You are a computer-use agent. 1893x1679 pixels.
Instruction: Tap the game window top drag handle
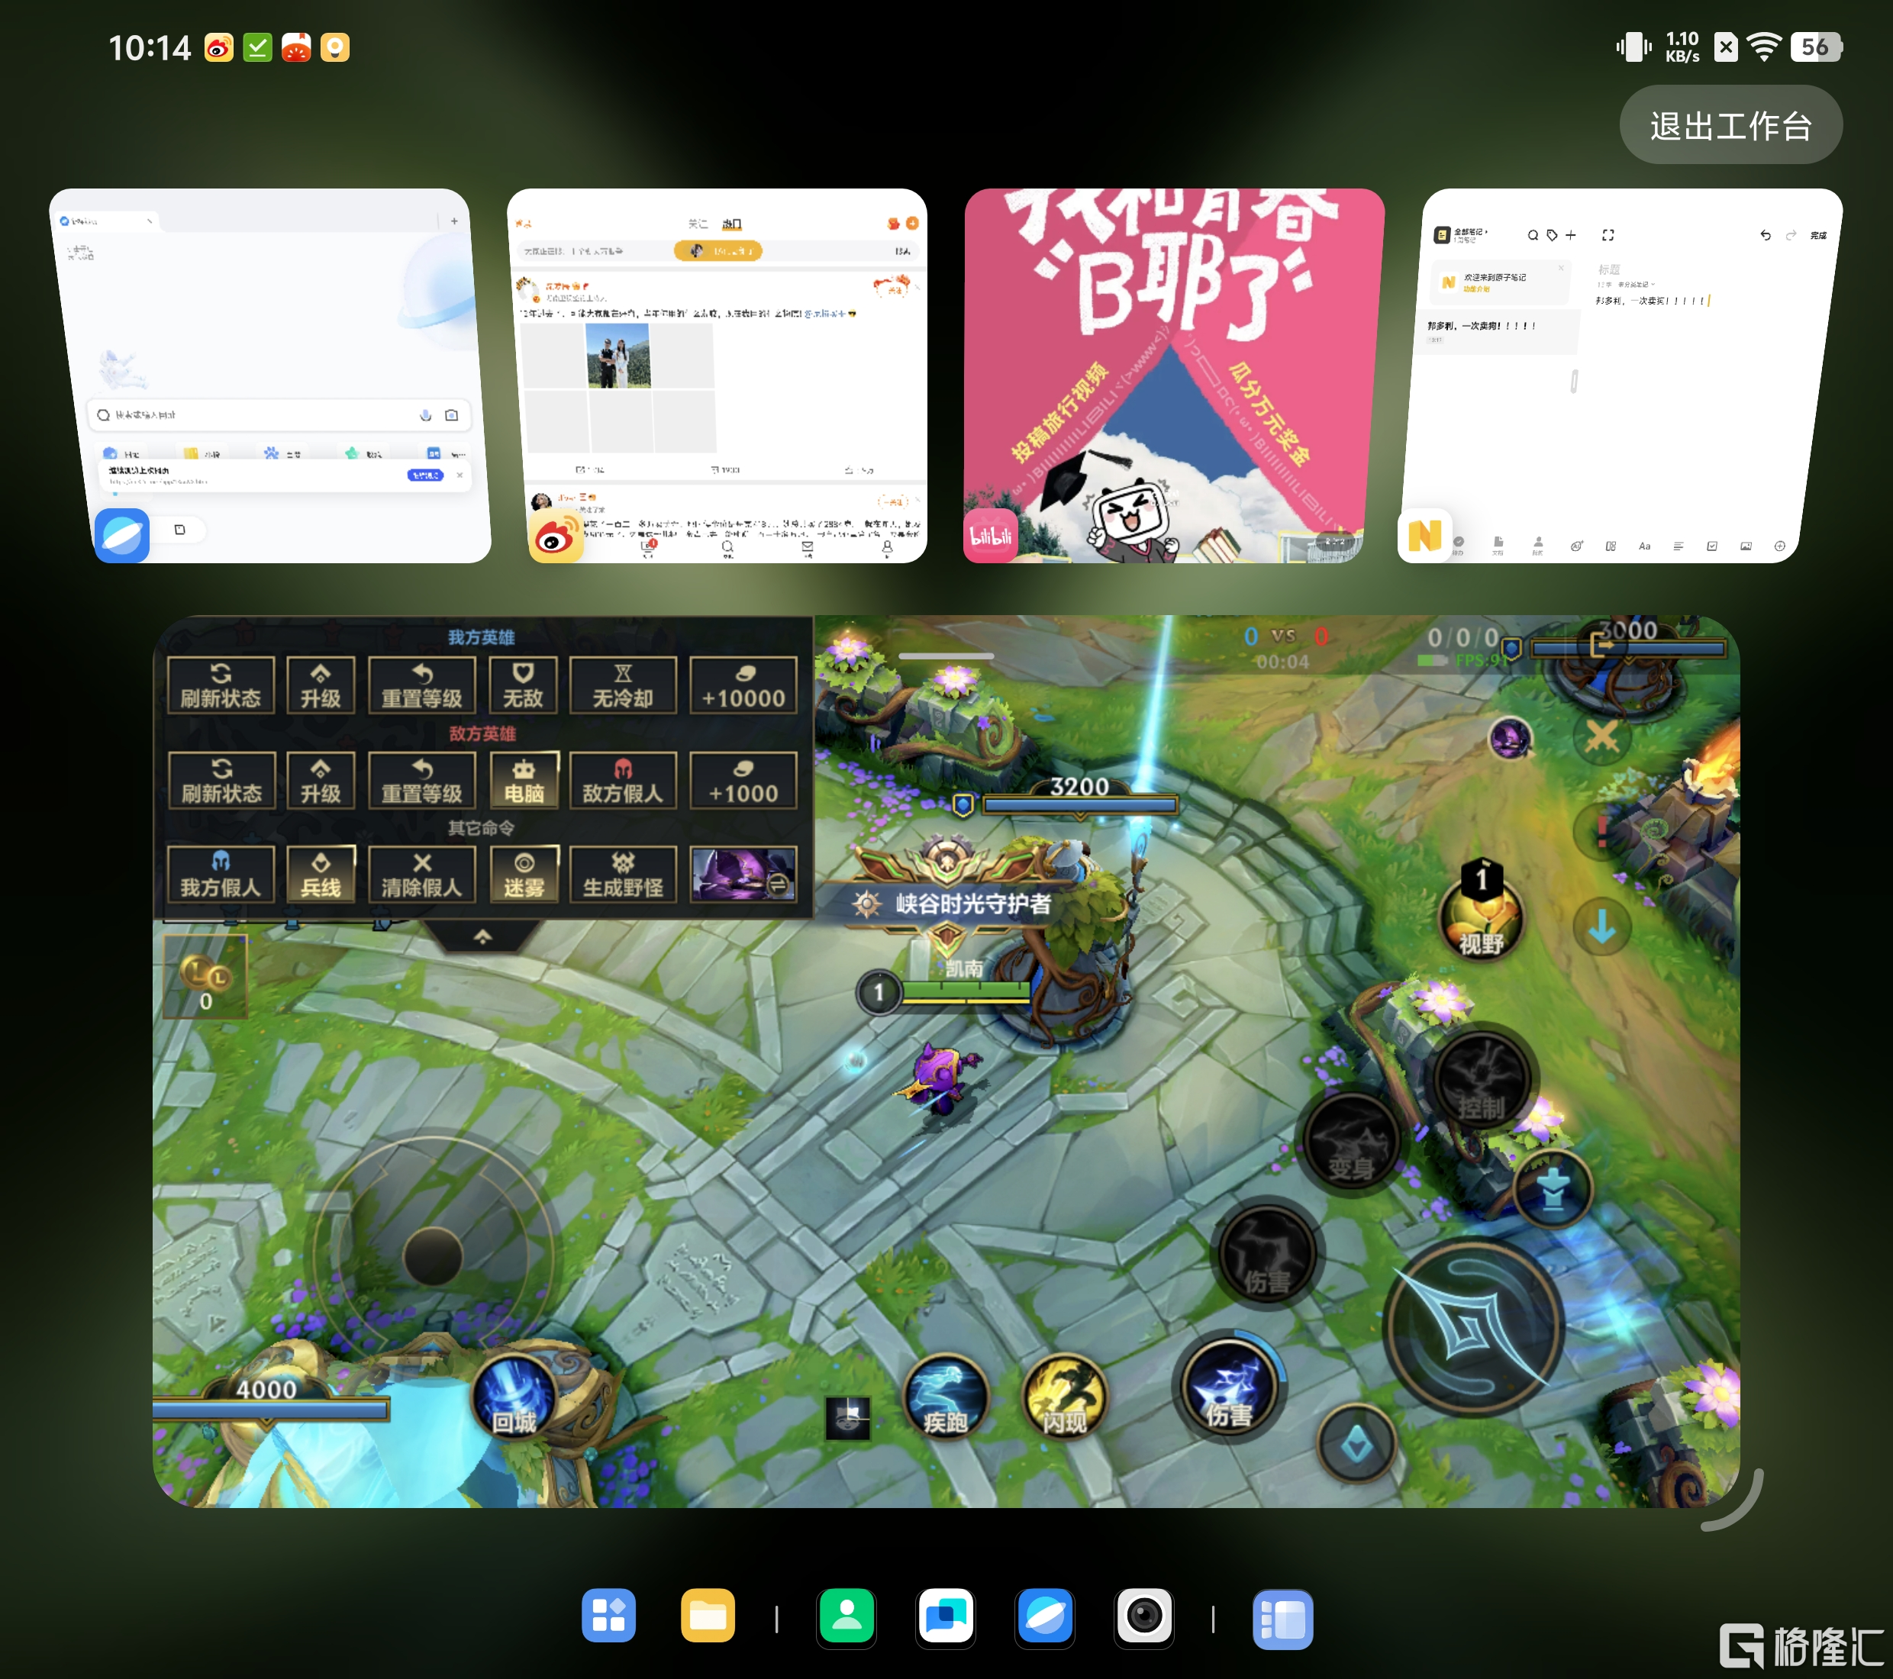pos(946,656)
